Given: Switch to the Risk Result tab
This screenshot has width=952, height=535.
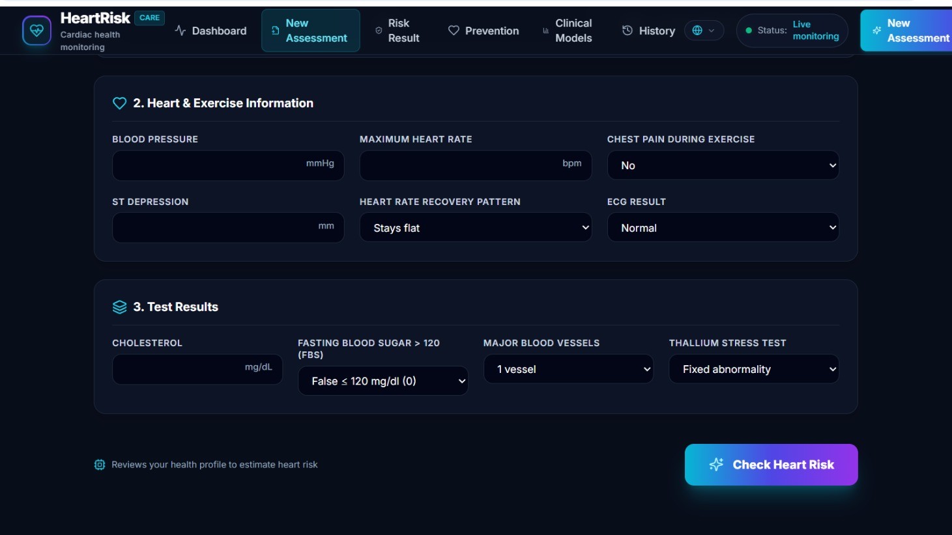Looking at the screenshot, I should tap(397, 31).
